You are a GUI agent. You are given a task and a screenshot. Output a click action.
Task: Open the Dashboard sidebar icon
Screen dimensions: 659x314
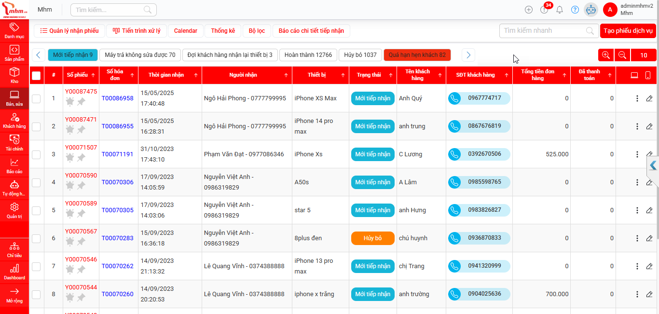[x=14, y=270]
